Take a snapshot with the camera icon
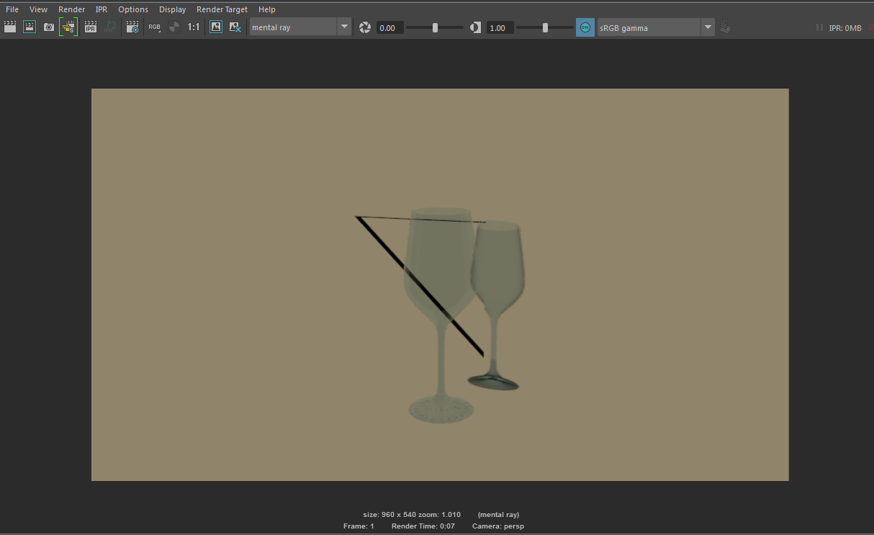 (49, 27)
